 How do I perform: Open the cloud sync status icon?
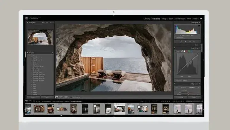coord(201,19)
